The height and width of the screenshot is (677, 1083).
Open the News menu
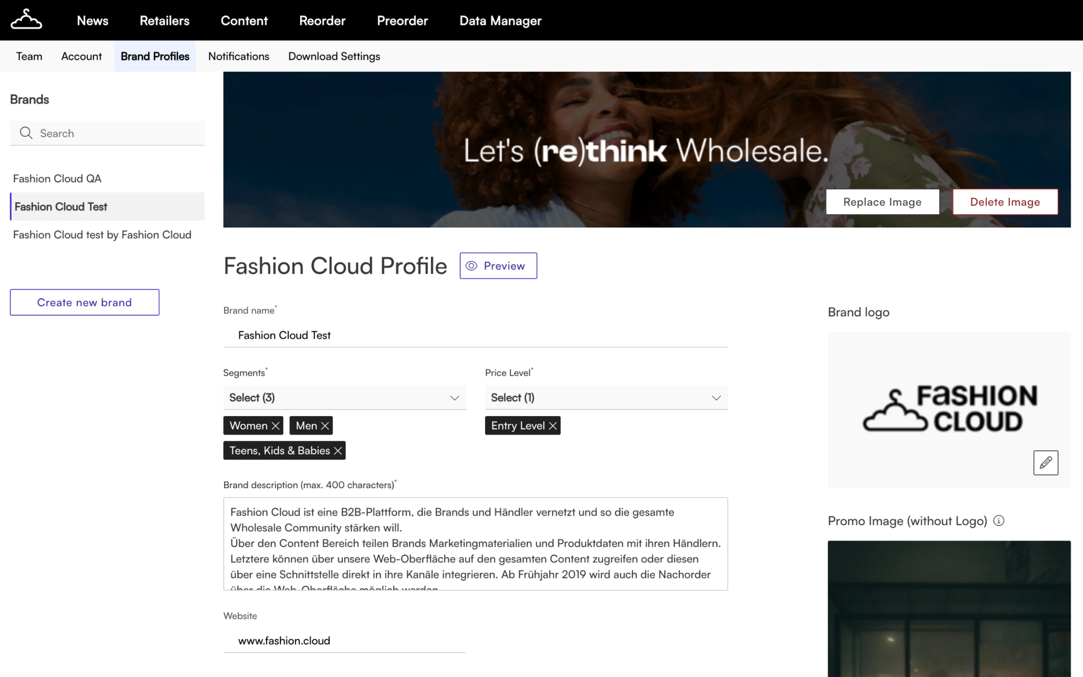click(x=93, y=21)
